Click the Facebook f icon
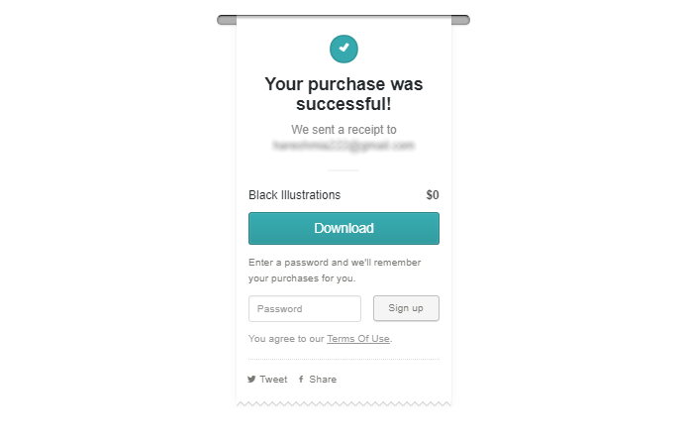Image resolution: width=685 pixels, height=442 pixels. pos(301,380)
